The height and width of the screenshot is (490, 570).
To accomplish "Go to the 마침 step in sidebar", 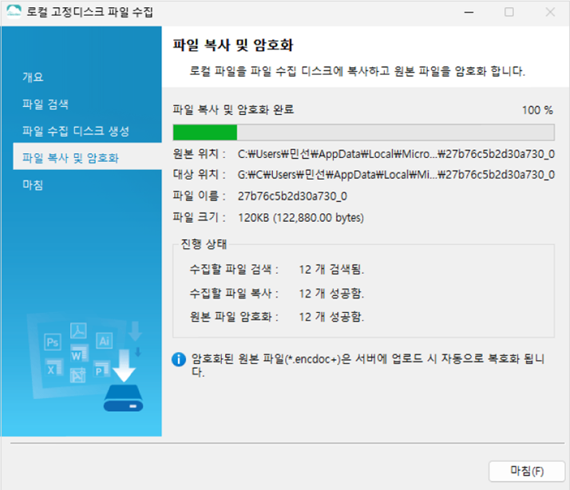I will coord(33,184).
